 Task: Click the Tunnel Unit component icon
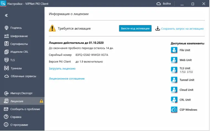[x=174, y=80]
